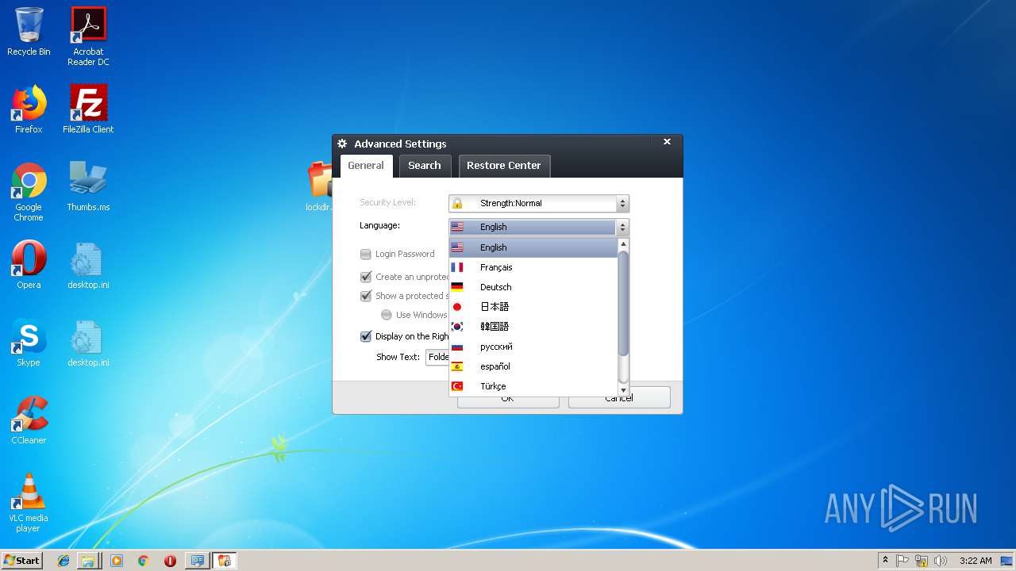
Task: Choose Japanese 日本語 in the list
Action: pos(533,307)
